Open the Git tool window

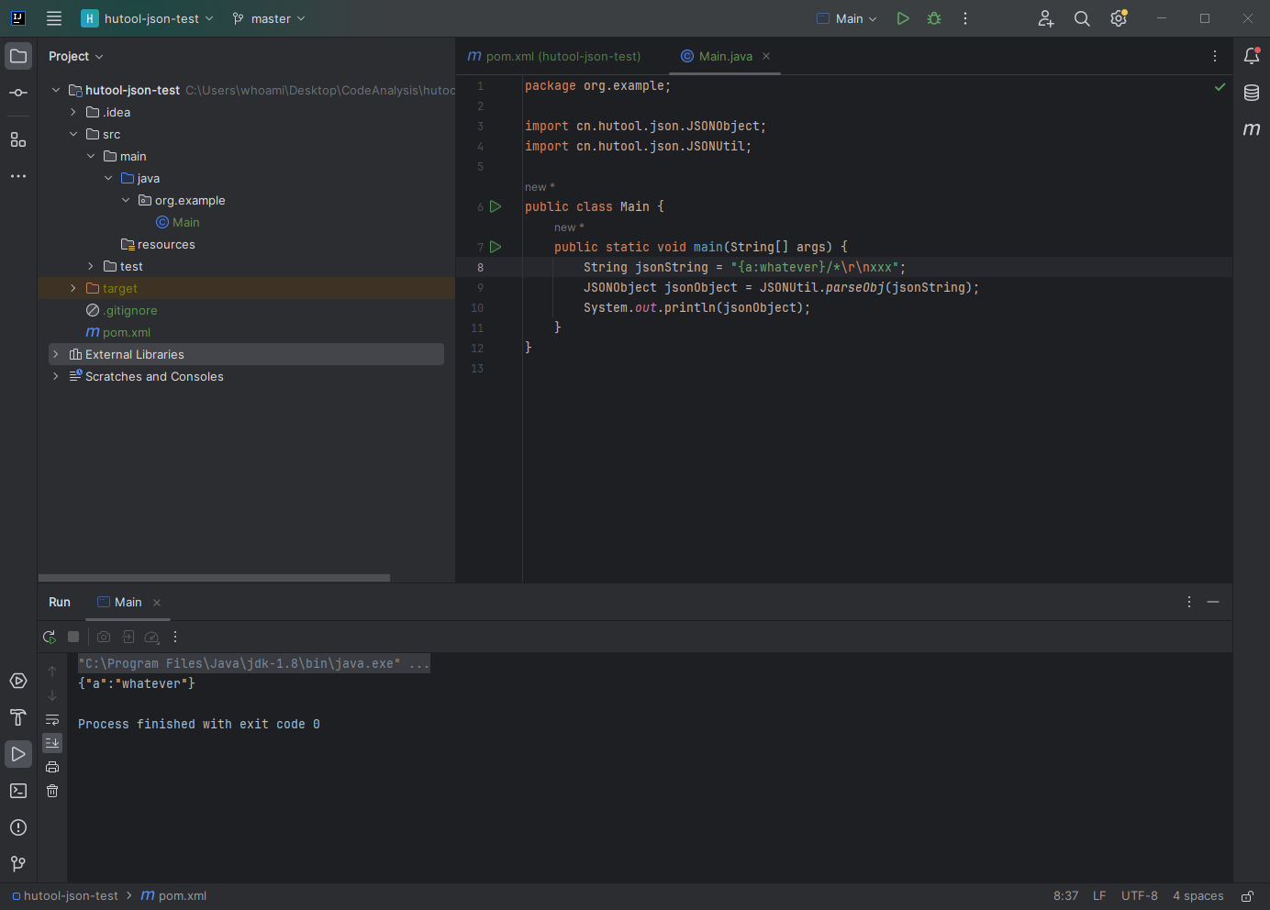pos(18,864)
